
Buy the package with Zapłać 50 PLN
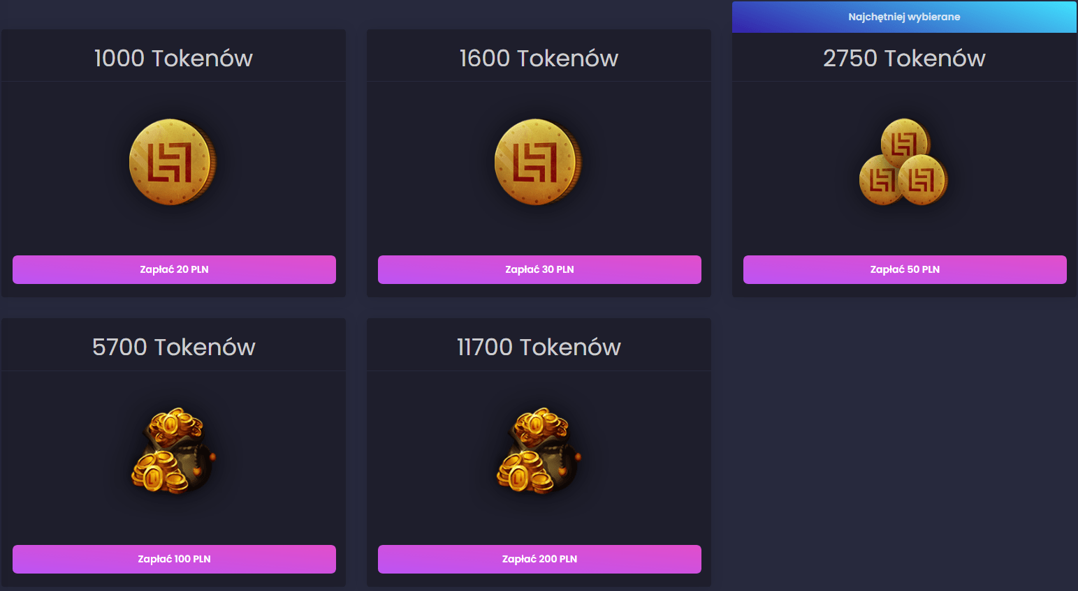coord(905,269)
